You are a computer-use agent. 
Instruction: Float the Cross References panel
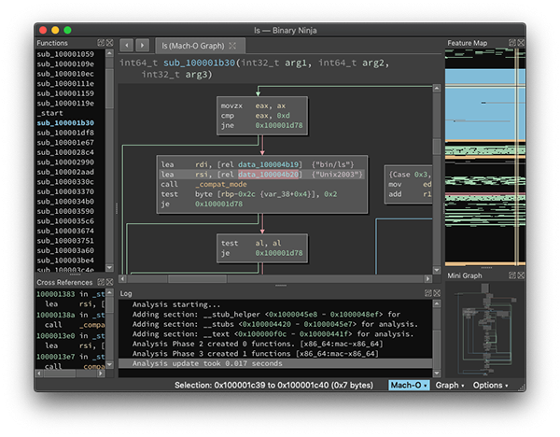[100, 282]
